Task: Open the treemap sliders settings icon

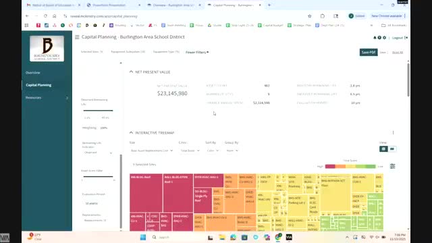Action: 393,166
